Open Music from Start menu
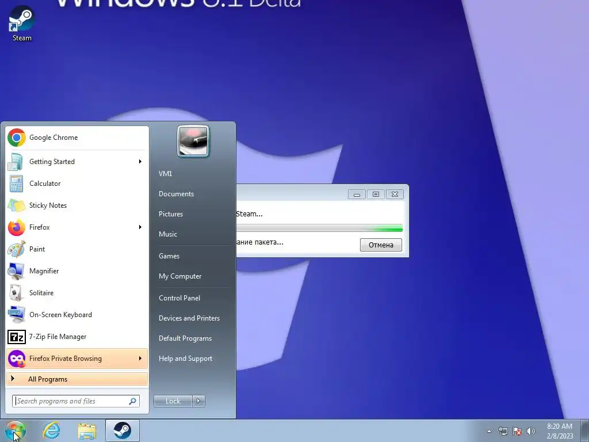 168,234
